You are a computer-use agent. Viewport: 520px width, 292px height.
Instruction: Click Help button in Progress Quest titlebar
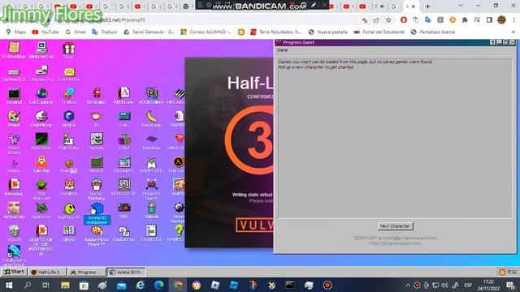[x=493, y=42]
